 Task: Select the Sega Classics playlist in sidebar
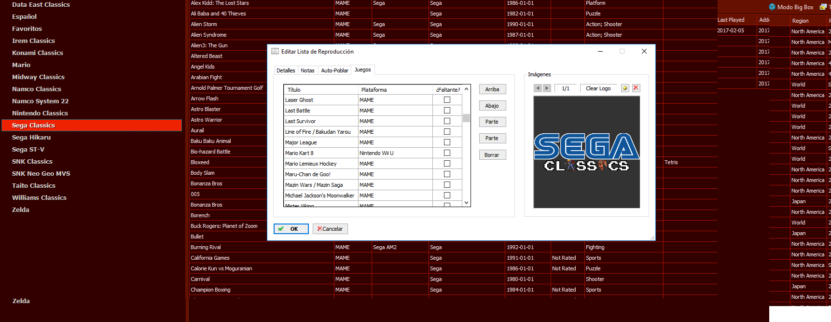tap(91, 125)
